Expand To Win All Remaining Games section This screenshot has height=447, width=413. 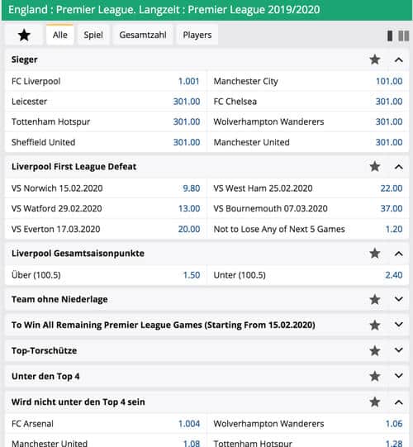click(x=399, y=325)
